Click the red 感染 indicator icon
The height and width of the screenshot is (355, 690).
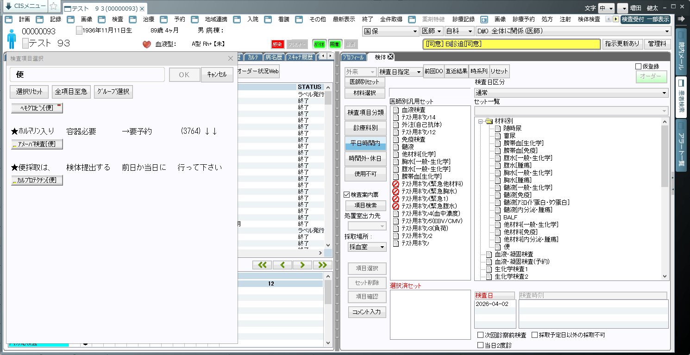tap(277, 44)
